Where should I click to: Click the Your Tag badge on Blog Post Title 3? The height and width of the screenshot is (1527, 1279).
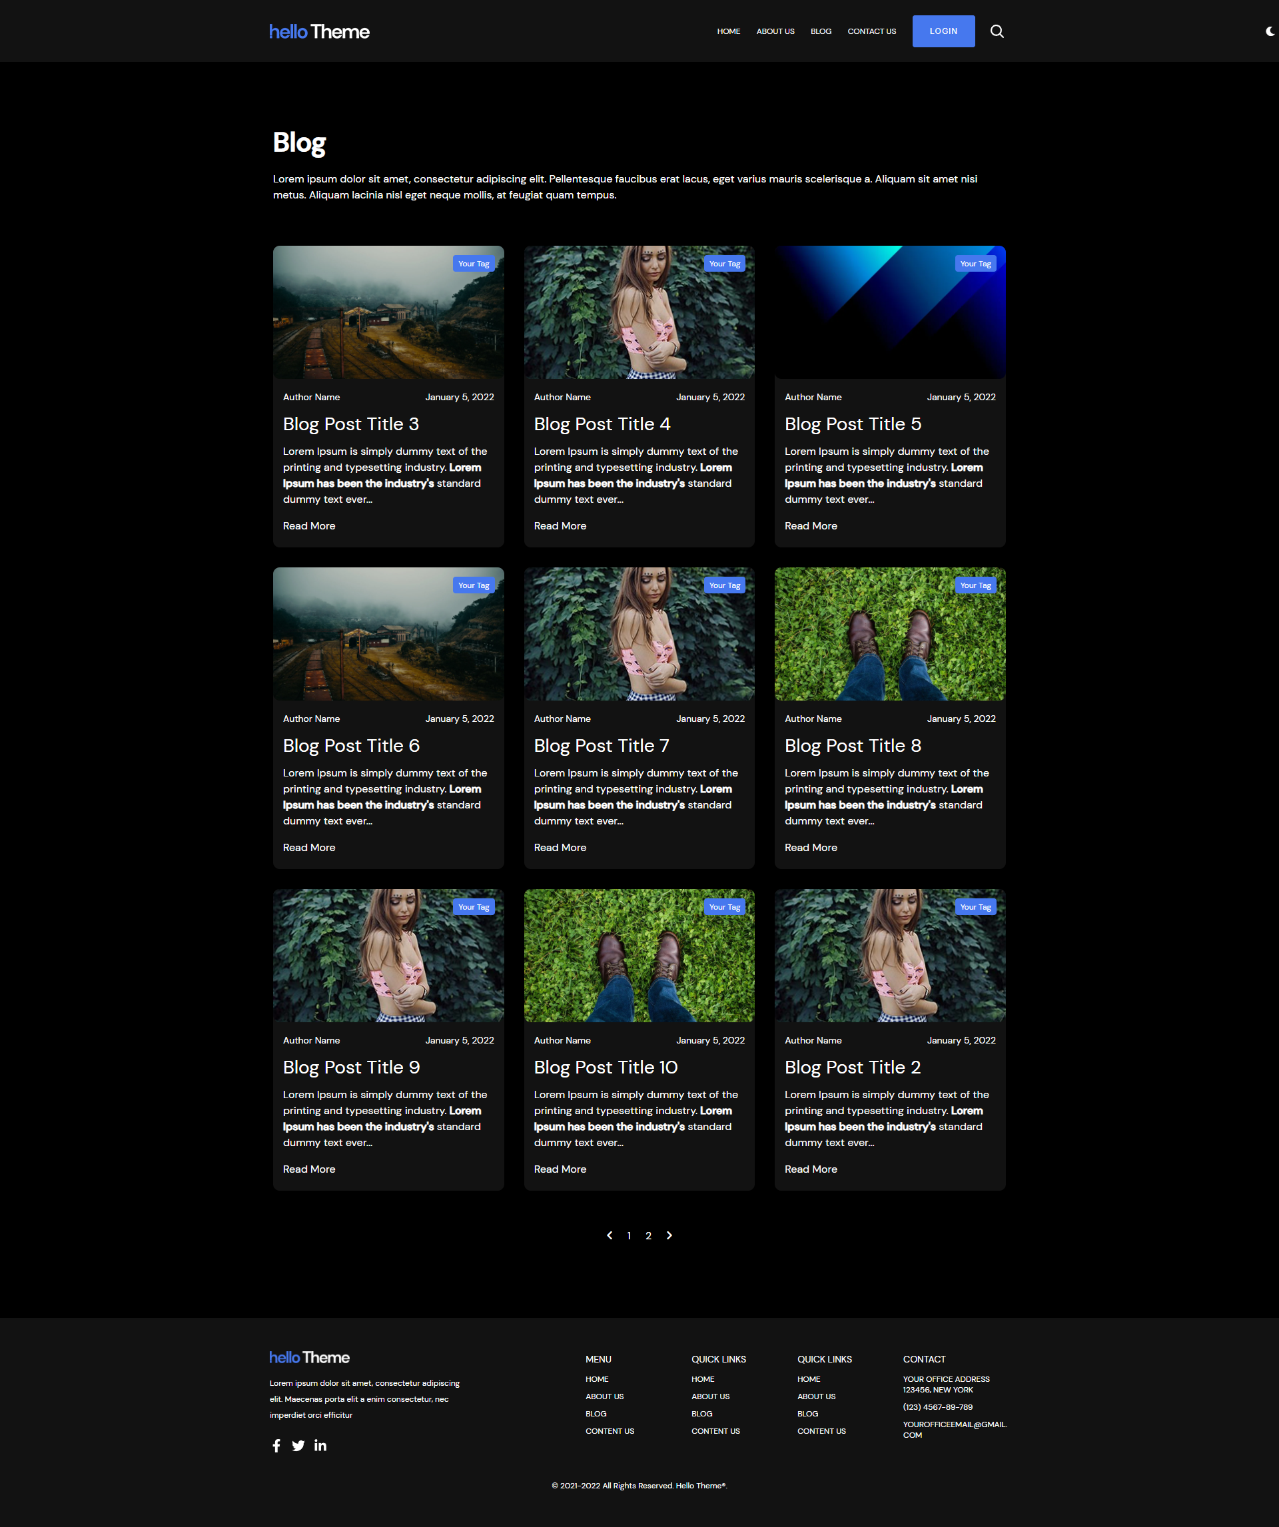(474, 264)
